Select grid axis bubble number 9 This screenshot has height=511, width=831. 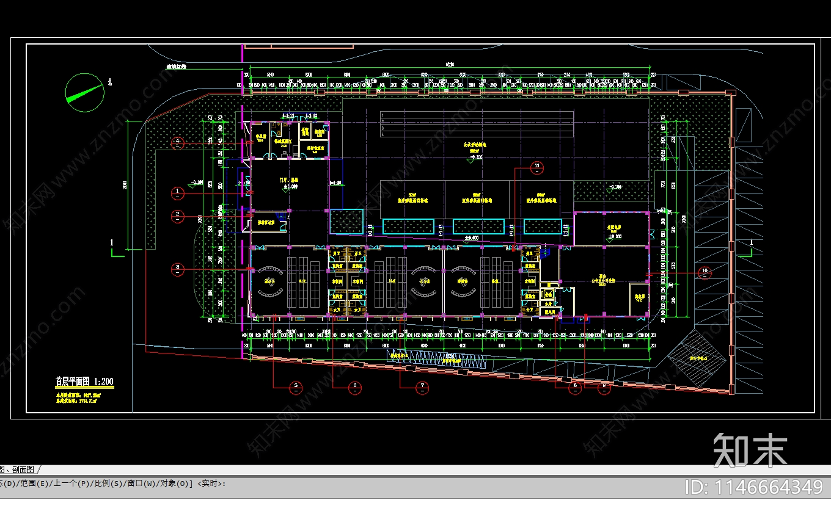pyautogui.click(x=604, y=388)
